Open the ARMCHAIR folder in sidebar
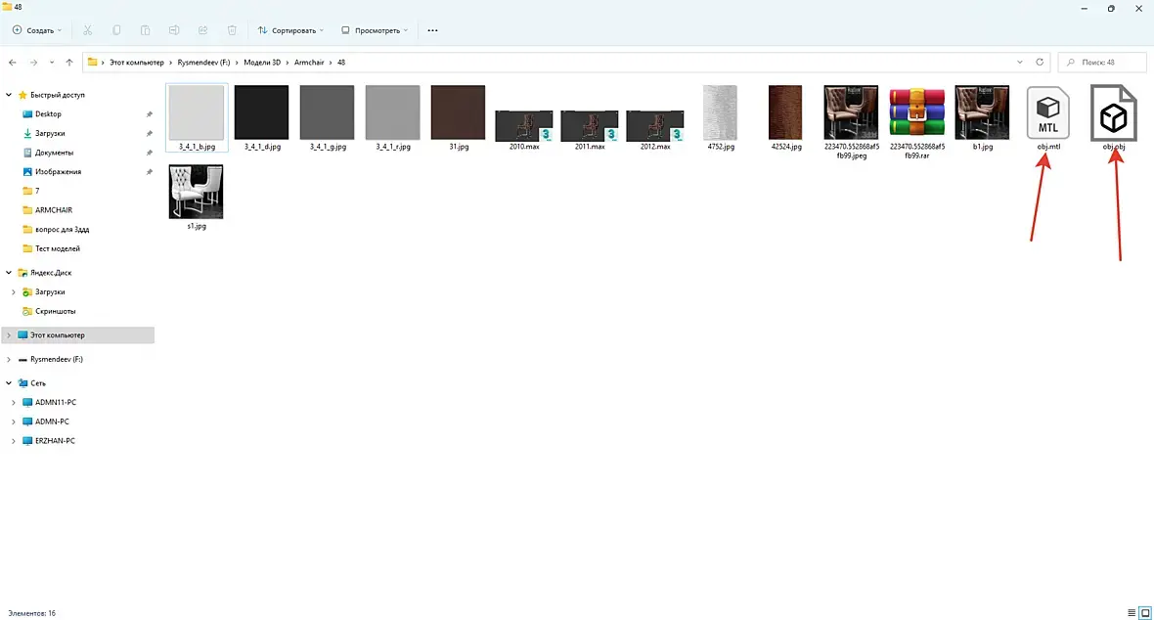The height and width of the screenshot is (620, 1154). [54, 210]
